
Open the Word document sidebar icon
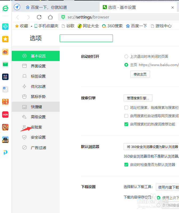coord(5,89)
